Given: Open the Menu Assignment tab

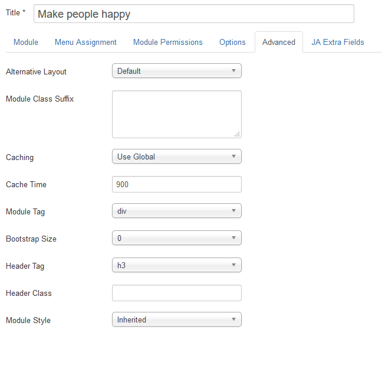Looking at the screenshot, I should (85, 42).
